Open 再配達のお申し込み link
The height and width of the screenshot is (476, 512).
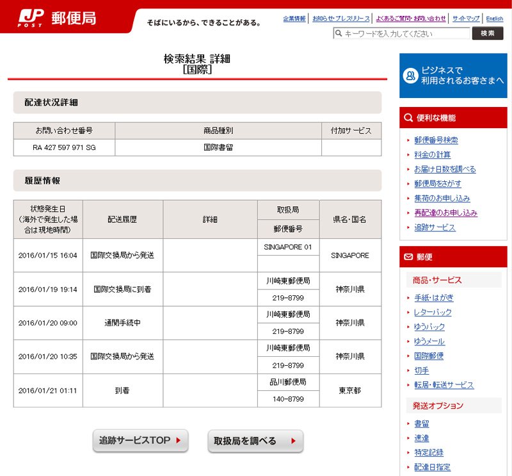[x=445, y=213]
